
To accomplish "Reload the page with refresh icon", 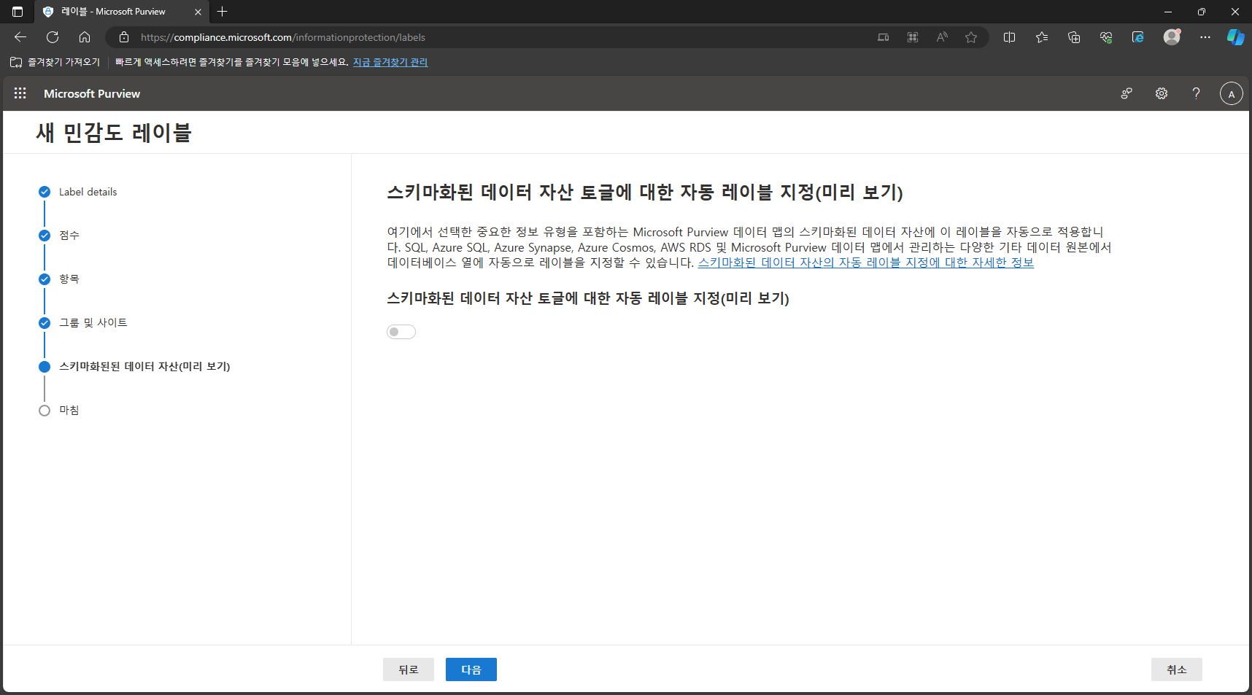I will tap(53, 37).
